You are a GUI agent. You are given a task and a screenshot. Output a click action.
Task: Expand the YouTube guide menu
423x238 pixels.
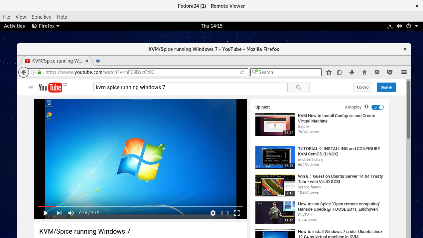(31, 88)
